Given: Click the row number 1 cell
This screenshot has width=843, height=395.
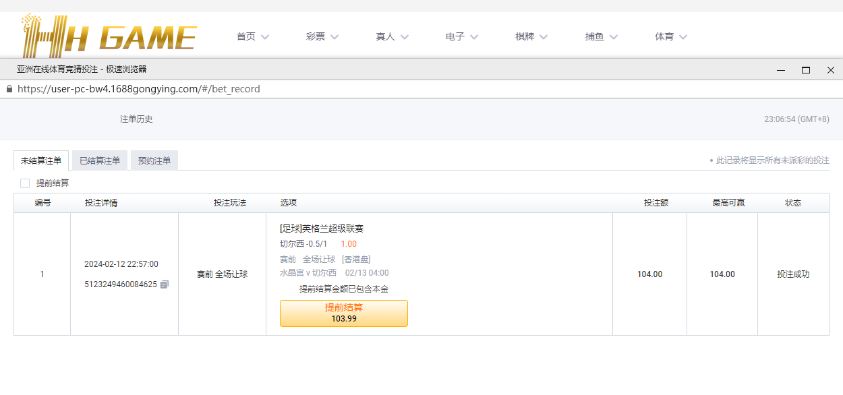Looking at the screenshot, I should 42,274.
